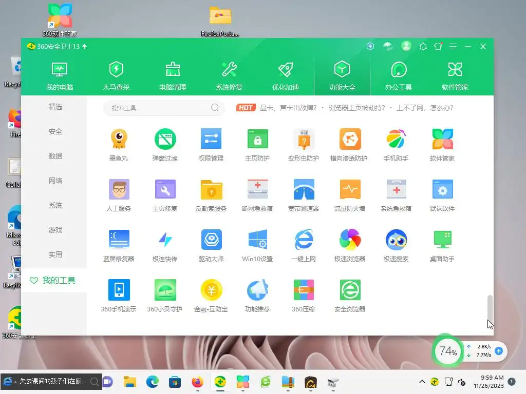The height and width of the screenshot is (394, 526).
Task: Open 金融·互助宝 tool
Action: (211, 296)
